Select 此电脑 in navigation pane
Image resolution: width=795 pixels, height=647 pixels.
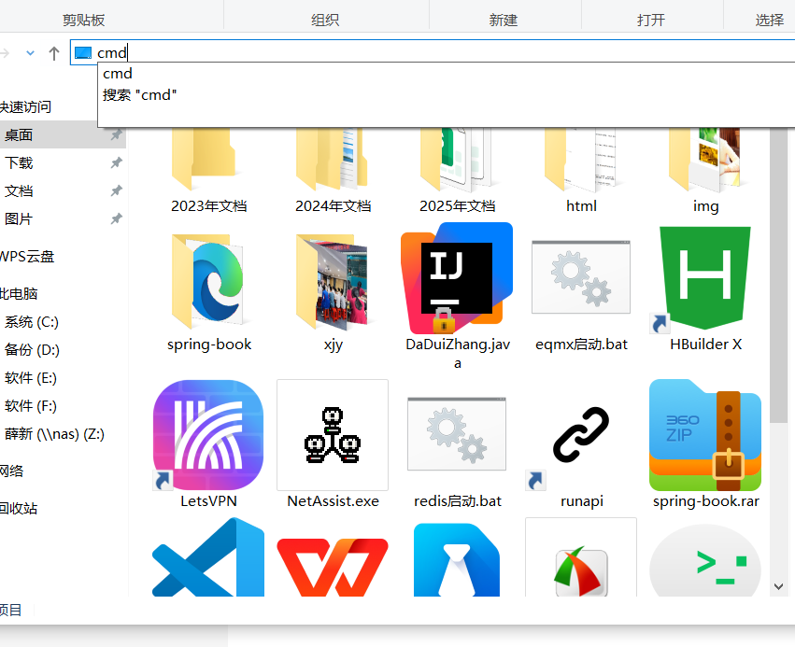point(19,294)
